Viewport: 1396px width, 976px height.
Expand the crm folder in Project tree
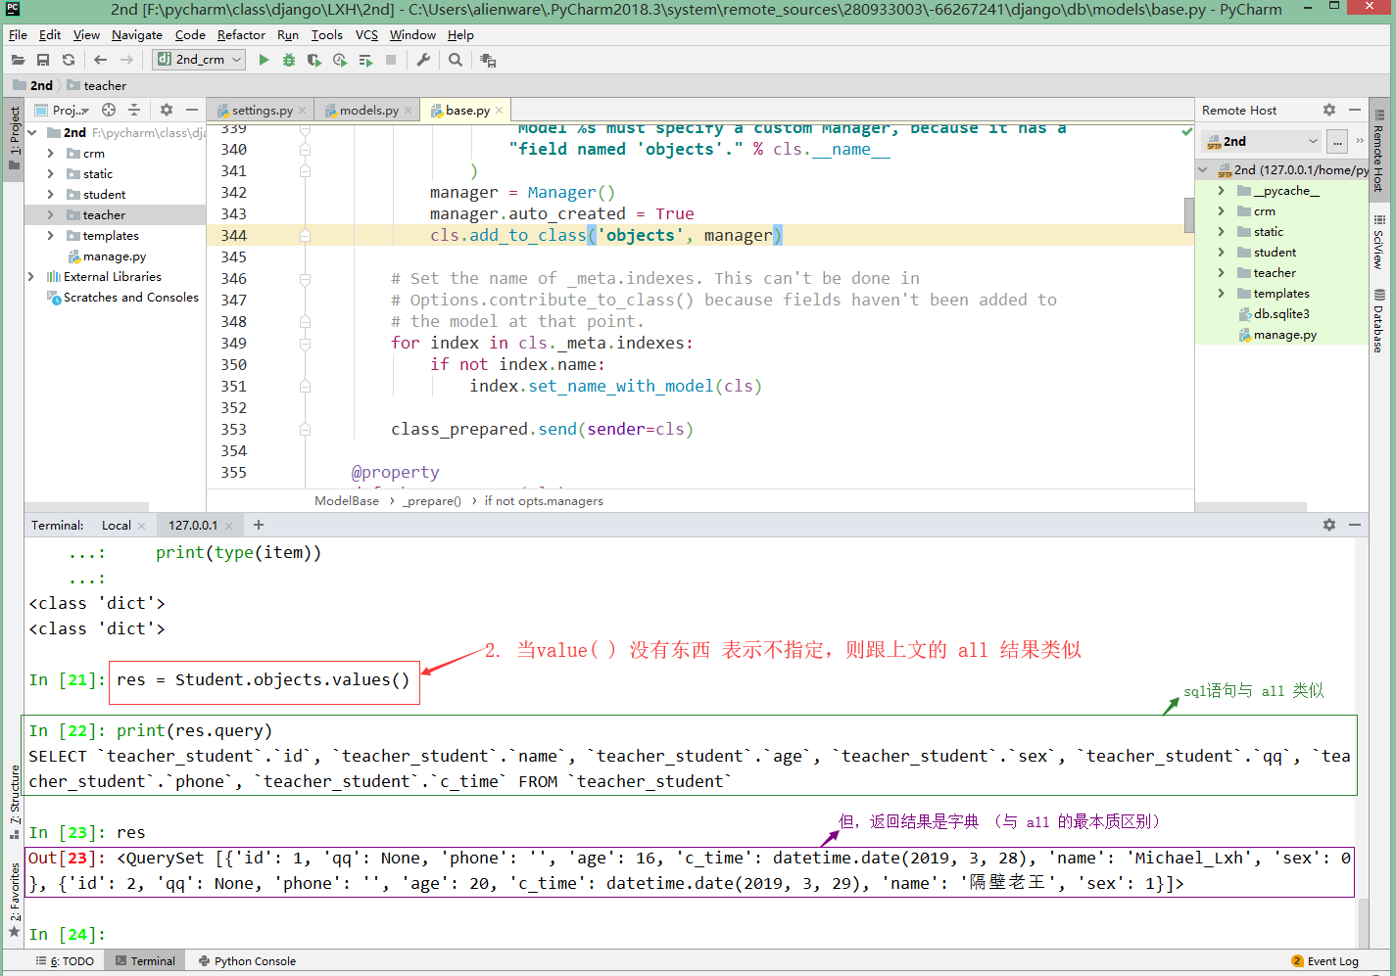[51, 154]
